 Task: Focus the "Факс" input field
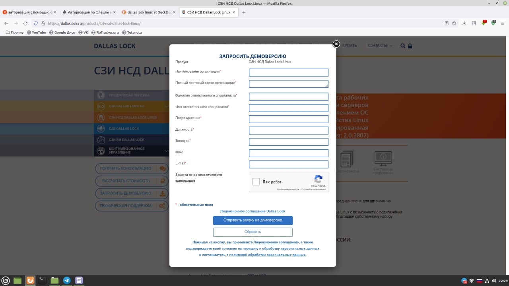point(289,153)
